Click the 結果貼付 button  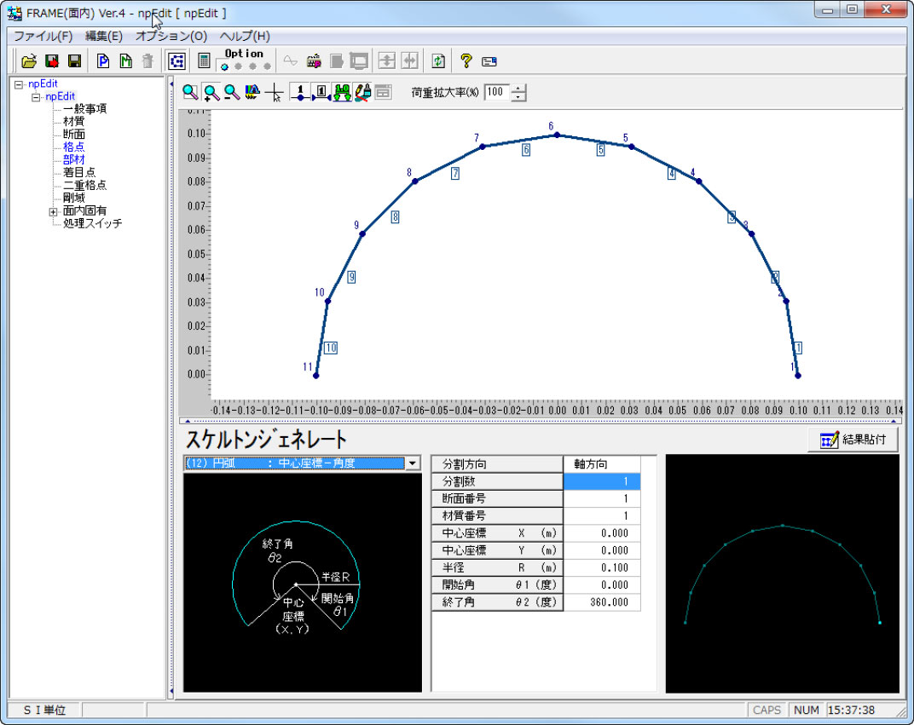[853, 440]
